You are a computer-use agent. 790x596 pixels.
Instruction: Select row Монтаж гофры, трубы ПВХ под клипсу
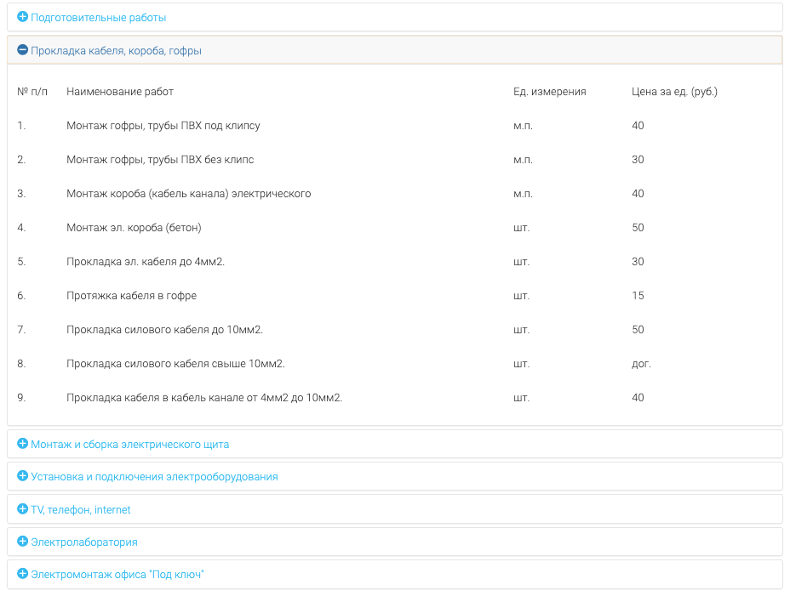394,126
